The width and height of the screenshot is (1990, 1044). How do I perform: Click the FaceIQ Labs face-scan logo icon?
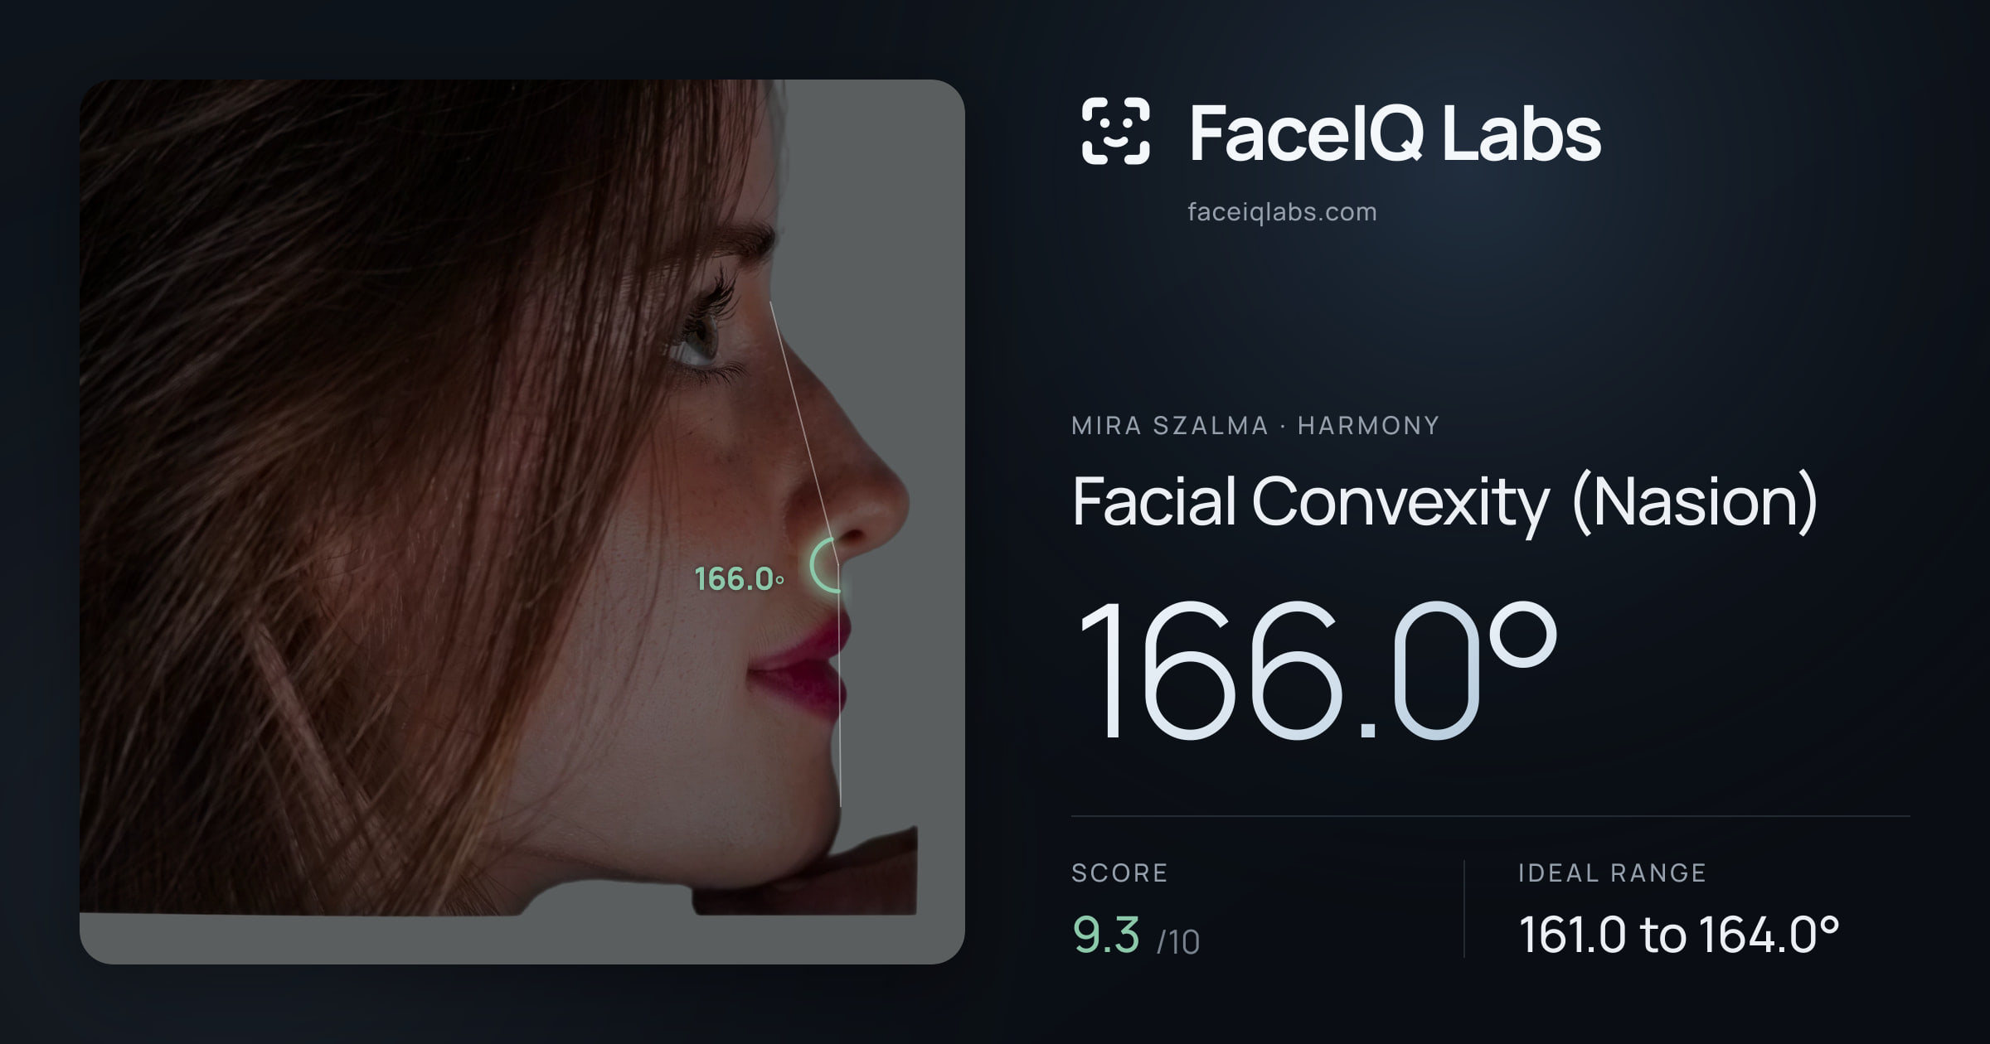1115,131
